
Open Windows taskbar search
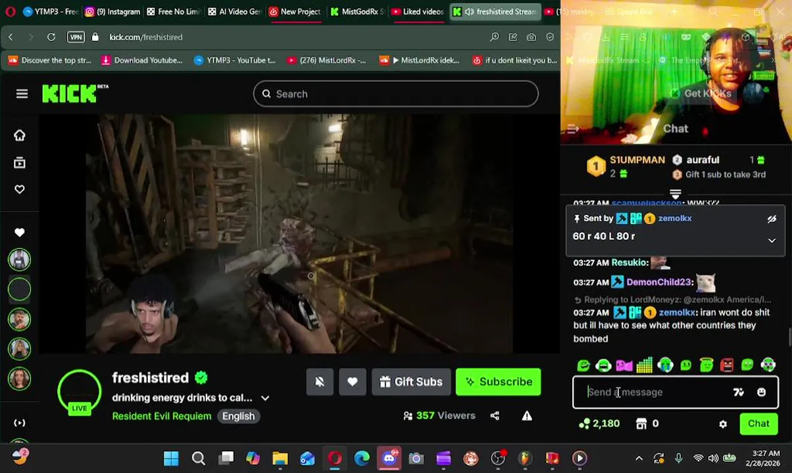(198, 458)
